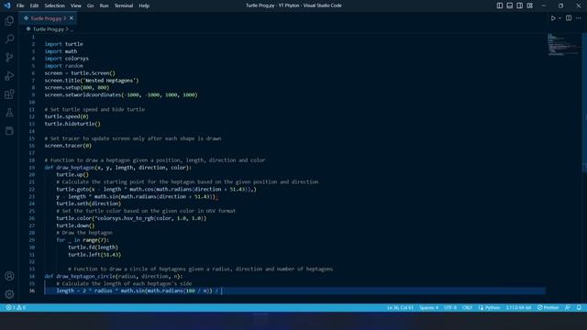Click Turtle Prog.py in the breadcrumb
This screenshot has height=330, width=587.
click(49, 29)
